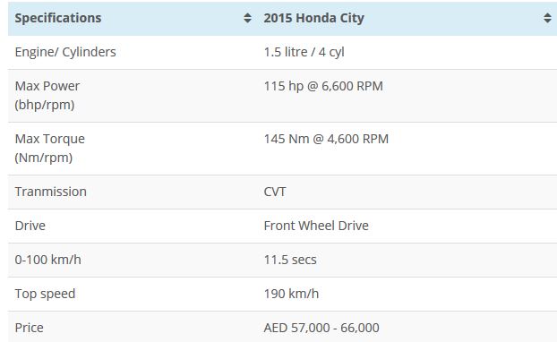
Task: Select the Price row label
Action: pyautogui.click(x=30, y=328)
